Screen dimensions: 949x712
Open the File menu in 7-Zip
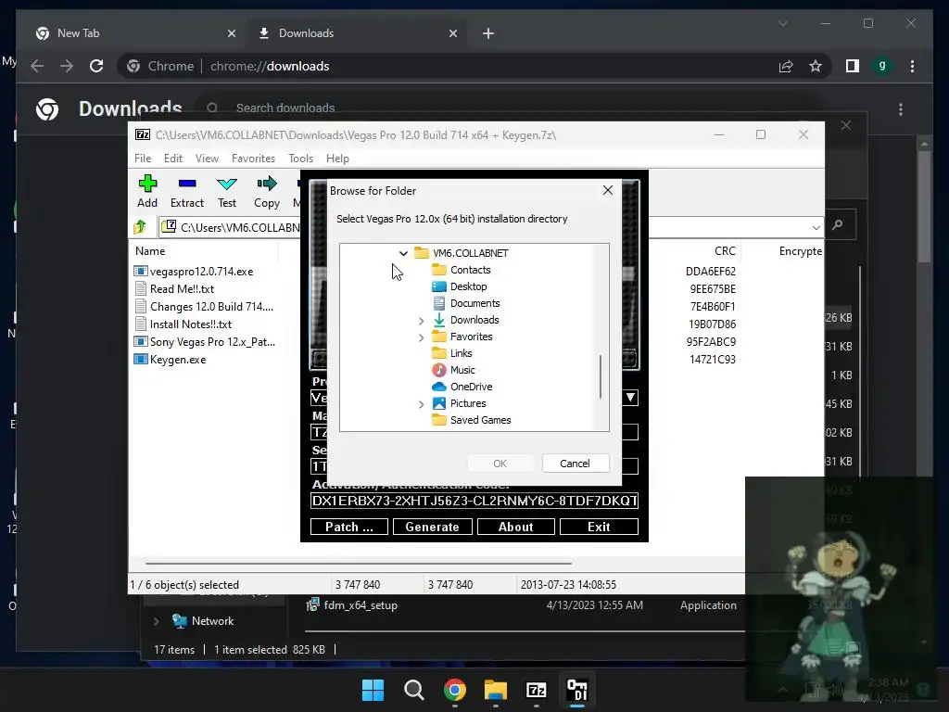click(x=143, y=158)
